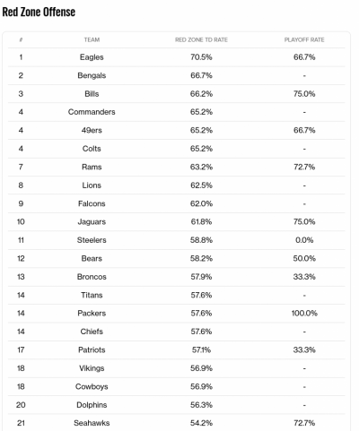
Task: Click the Bears 50.0% playoff rate cell
Action: (x=304, y=258)
